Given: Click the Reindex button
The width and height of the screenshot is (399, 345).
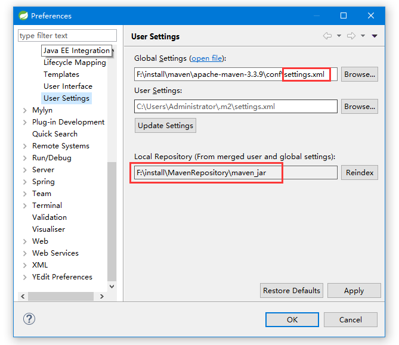Looking at the screenshot, I should (x=359, y=173).
